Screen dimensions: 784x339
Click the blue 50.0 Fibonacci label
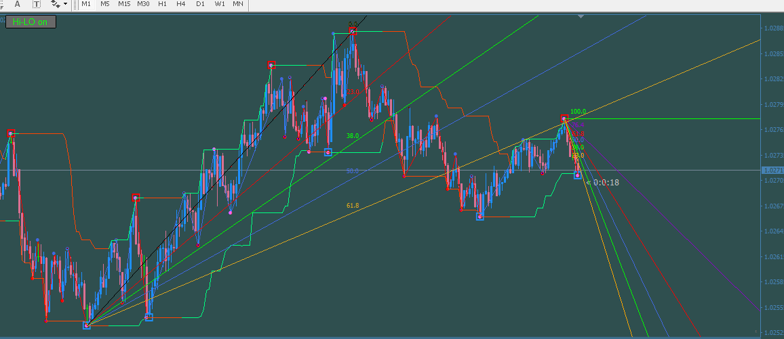pos(353,171)
